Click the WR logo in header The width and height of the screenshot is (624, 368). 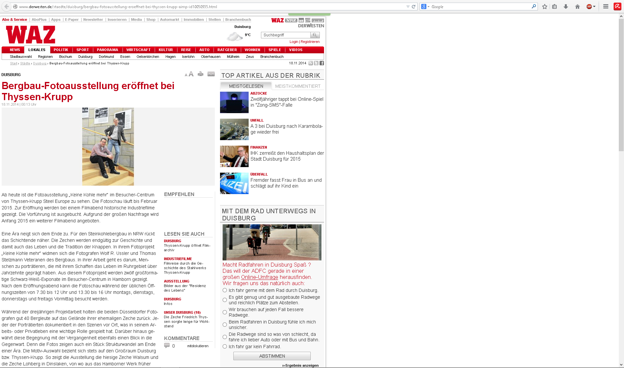(301, 20)
